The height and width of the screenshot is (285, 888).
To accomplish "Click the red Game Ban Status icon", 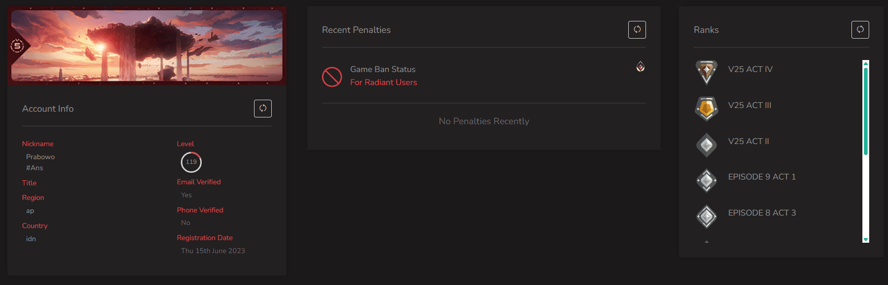I will (332, 77).
